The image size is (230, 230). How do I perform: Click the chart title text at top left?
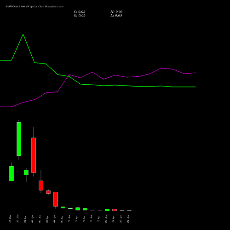[34, 7]
